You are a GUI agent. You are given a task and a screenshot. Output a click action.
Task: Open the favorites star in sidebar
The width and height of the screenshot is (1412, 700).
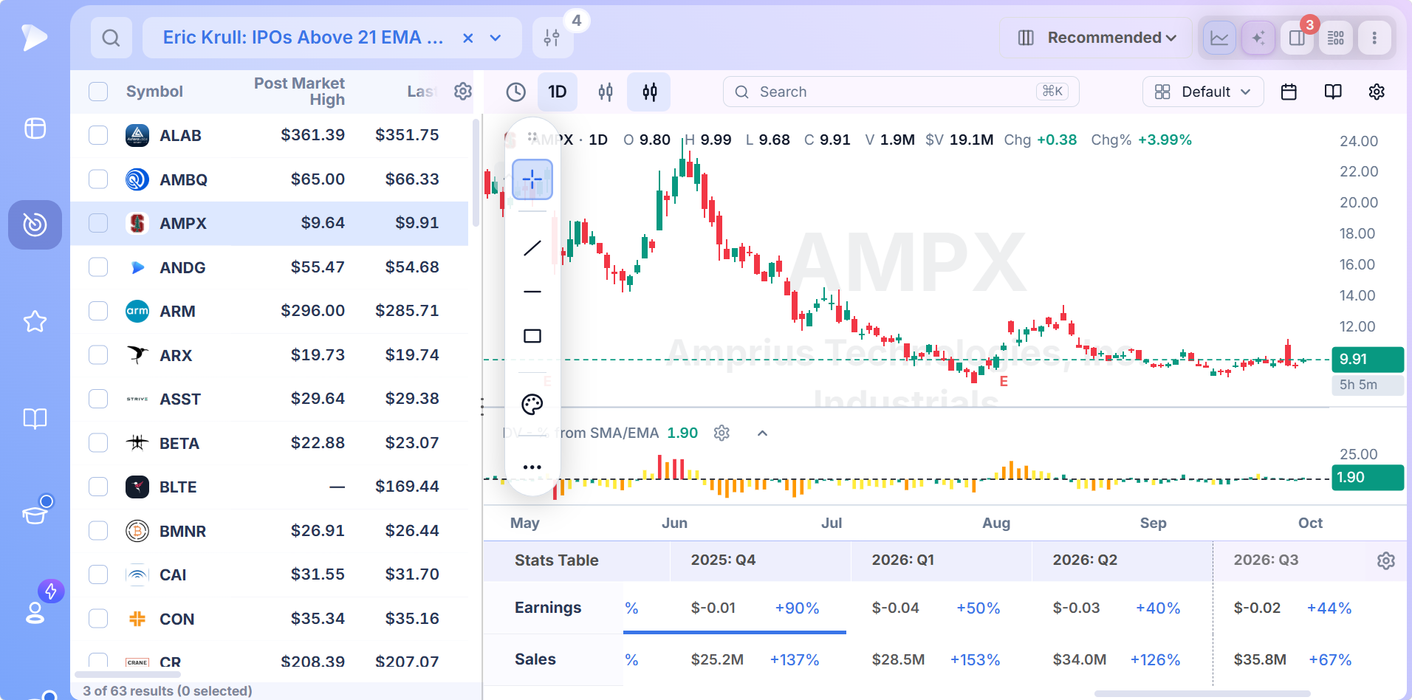[x=35, y=321]
